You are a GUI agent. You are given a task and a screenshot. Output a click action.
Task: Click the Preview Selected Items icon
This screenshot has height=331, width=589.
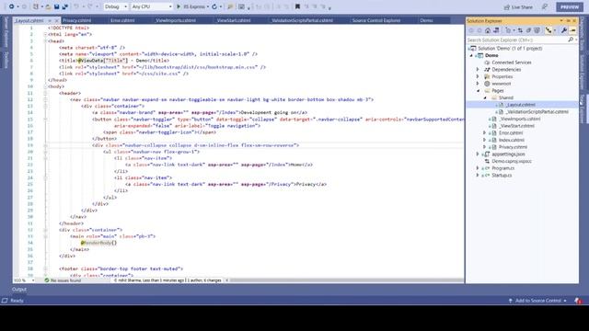[x=572, y=30]
